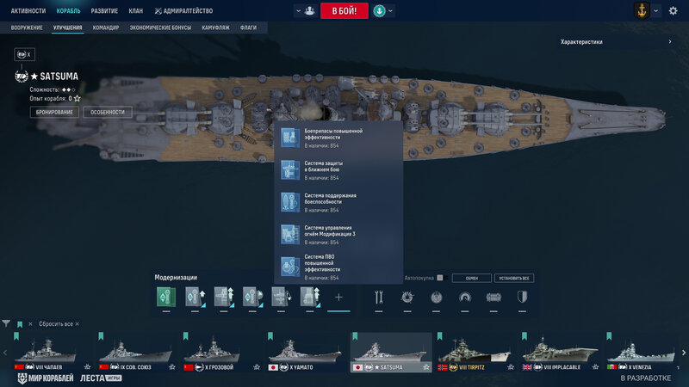Toggle bookmark on X Venezia card
689x387 pixels.
(609, 336)
